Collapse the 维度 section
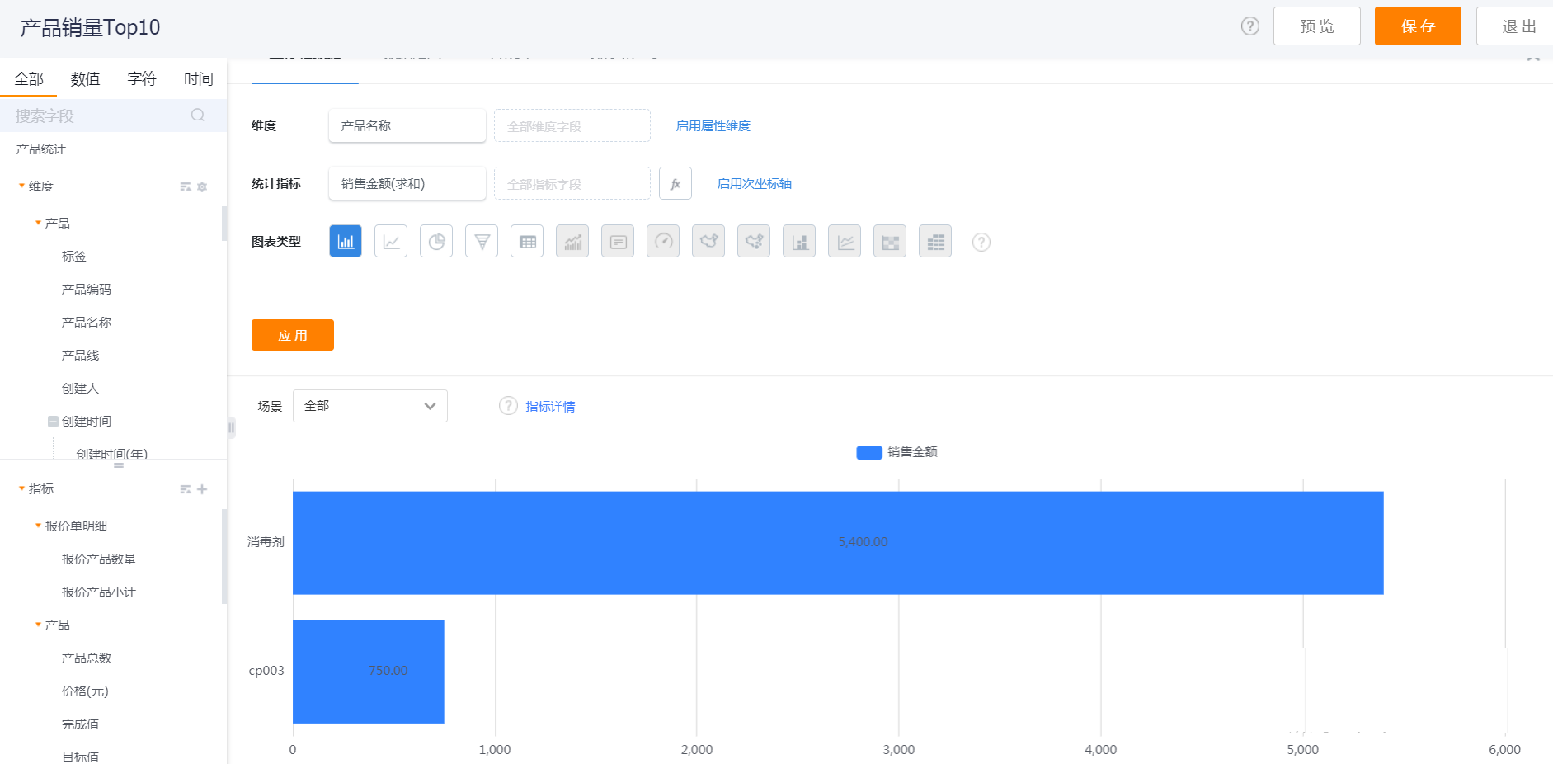 [21, 186]
